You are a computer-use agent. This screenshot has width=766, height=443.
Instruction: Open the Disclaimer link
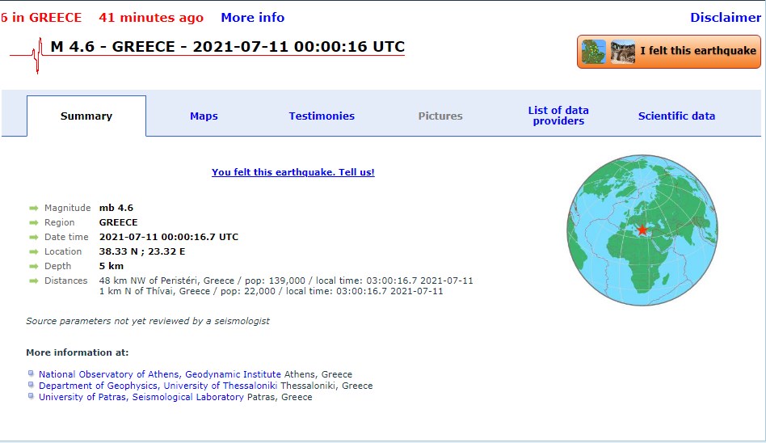point(725,18)
